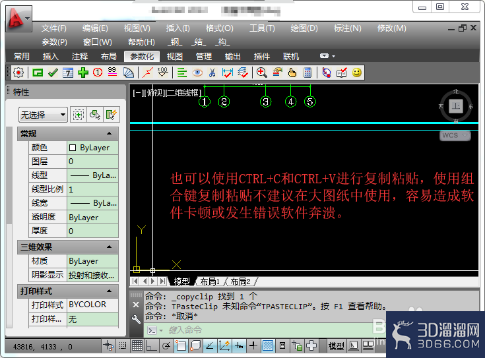Click the layers checkmark toolbar icon
The image size is (485, 358).
(x=243, y=73)
